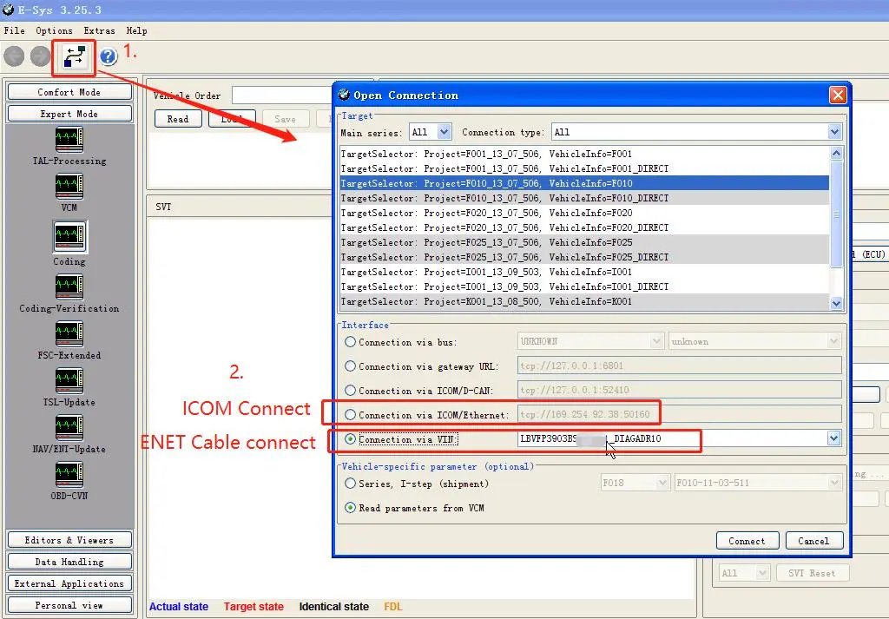Expand the Connection type dropdown
Viewport: 889px width, 619px height.
click(x=833, y=130)
